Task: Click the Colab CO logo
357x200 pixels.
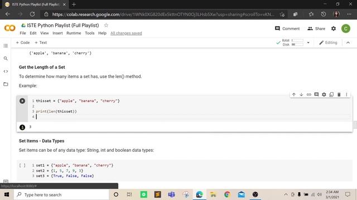Action: tap(10, 28)
